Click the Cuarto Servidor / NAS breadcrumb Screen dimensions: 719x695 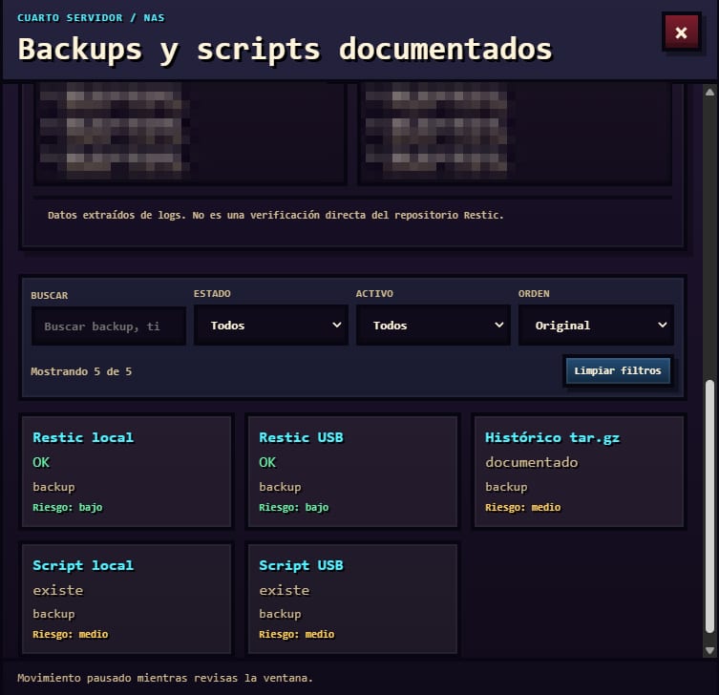91,18
